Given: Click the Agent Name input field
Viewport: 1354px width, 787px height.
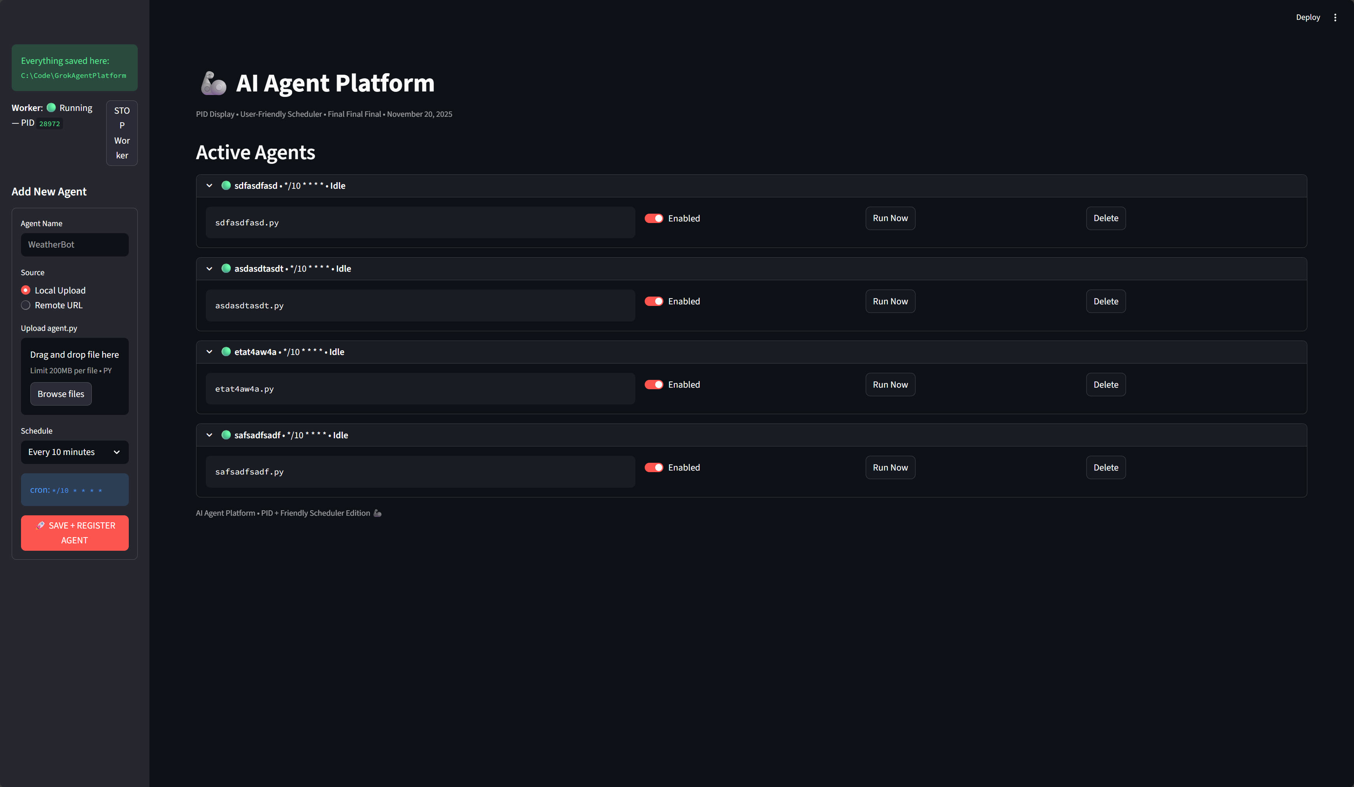Looking at the screenshot, I should [x=74, y=244].
